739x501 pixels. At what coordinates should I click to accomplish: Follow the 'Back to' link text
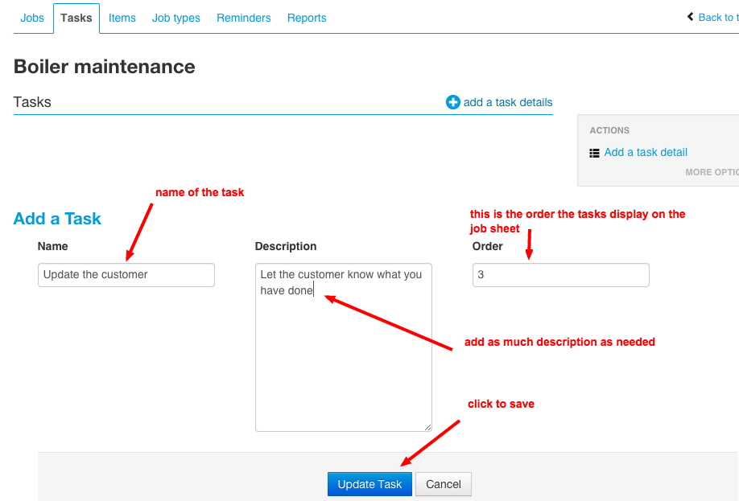(x=716, y=17)
